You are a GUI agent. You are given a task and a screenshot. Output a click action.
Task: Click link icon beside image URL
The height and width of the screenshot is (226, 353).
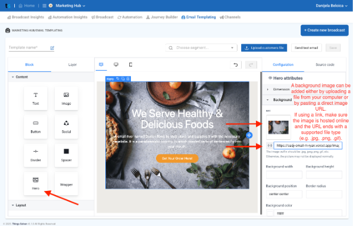coord(270,146)
